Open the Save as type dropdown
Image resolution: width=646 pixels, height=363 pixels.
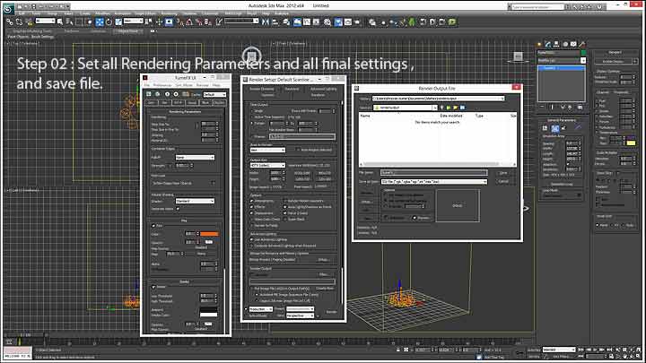tap(434, 181)
